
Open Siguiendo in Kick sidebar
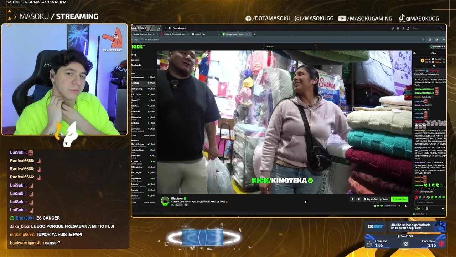(136, 65)
